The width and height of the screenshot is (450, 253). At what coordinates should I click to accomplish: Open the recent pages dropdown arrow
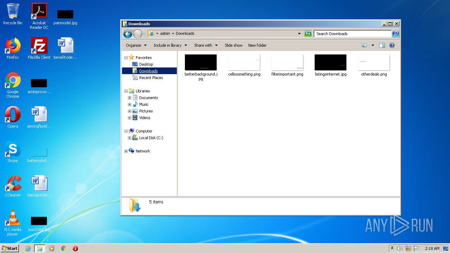144,34
